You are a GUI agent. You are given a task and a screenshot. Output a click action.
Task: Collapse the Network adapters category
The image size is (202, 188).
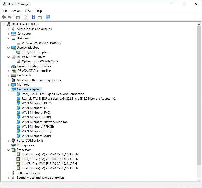[x=9, y=89]
